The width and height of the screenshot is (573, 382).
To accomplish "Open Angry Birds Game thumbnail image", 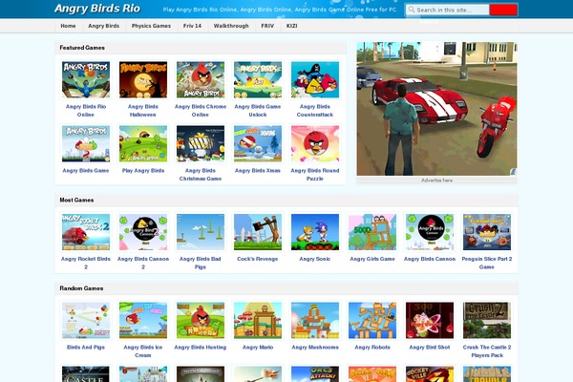I will 86,143.
